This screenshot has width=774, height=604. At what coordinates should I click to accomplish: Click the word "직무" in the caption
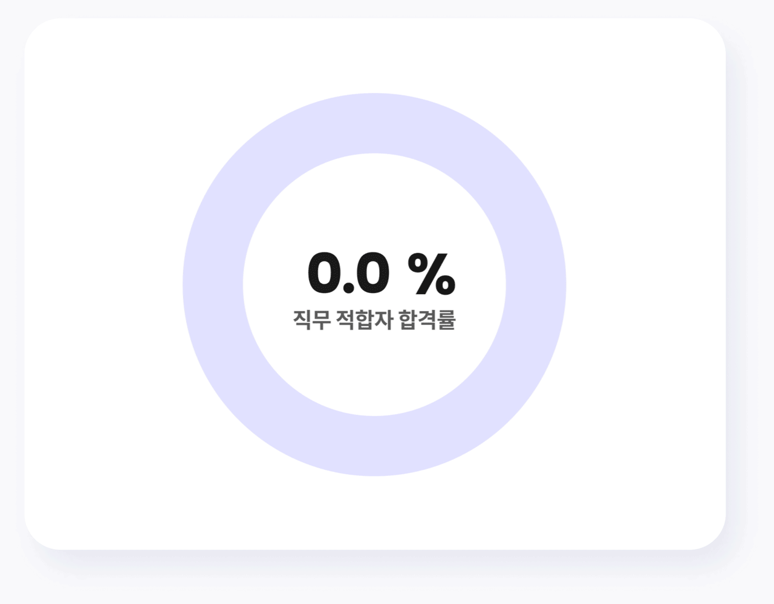[x=312, y=320]
